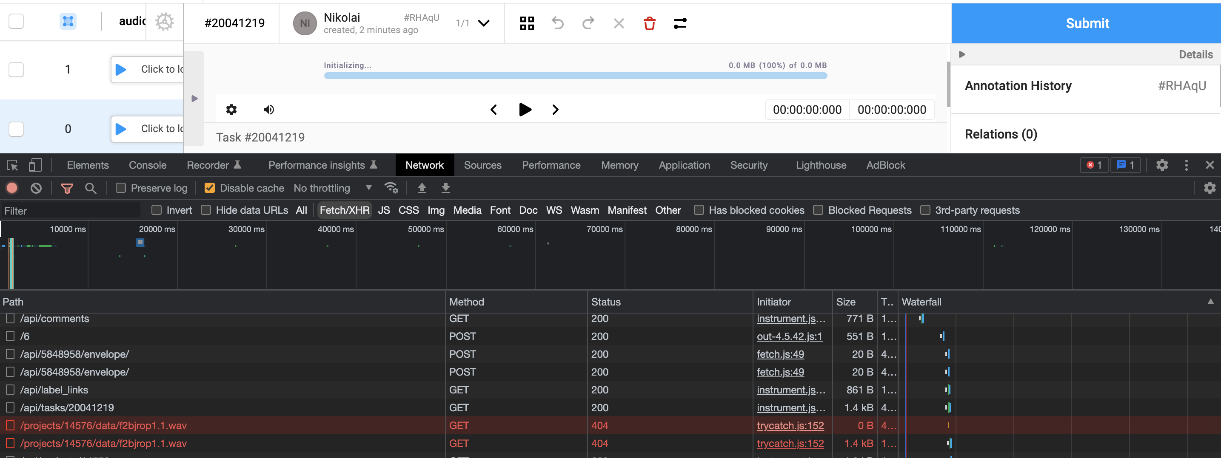Screen dimensions: 1221x458
Task: Switch to the Console tab
Action: [x=147, y=165]
